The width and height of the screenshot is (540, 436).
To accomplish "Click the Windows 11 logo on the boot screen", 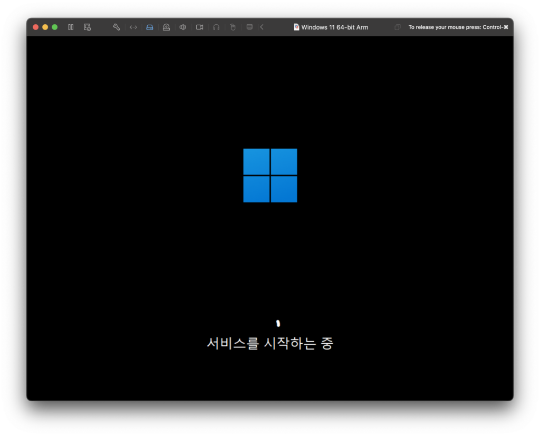I will (270, 175).
